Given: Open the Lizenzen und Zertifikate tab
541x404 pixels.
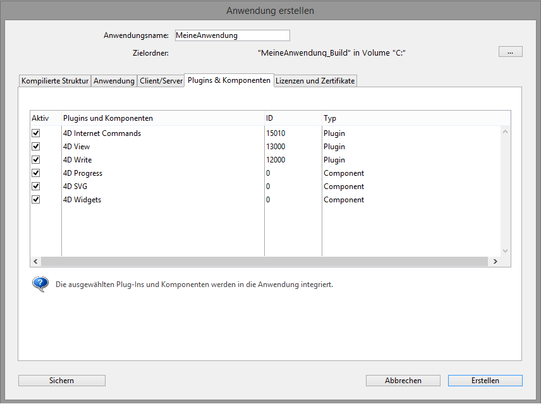Looking at the screenshot, I should tap(315, 81).
